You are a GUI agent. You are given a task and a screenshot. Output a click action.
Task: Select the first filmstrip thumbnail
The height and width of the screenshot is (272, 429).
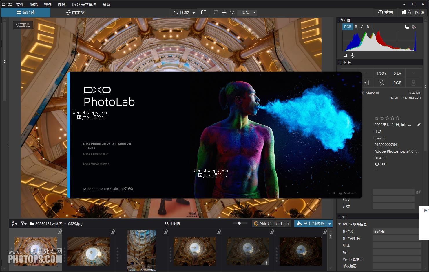click(36, 251)
